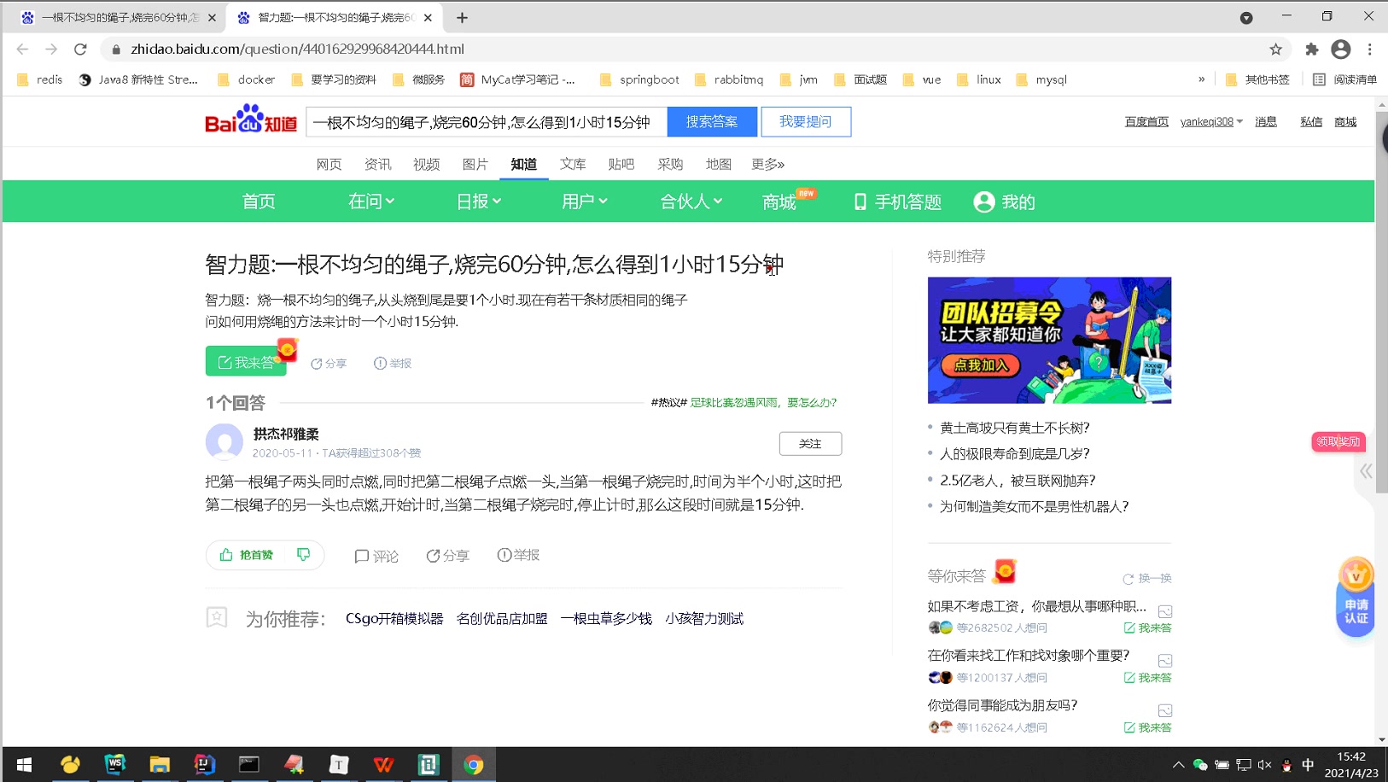1388x782 pixels.
Task: Click the Baidu Zhidao logo
Action: [x=249, y=120]
